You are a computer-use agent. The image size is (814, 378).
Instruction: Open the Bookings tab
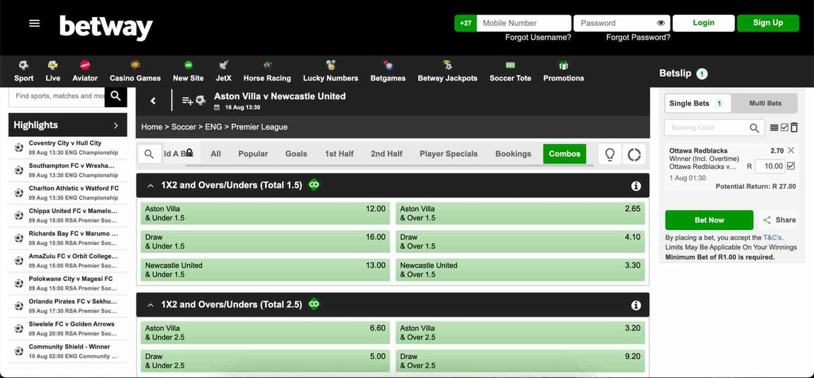point(513,154)
